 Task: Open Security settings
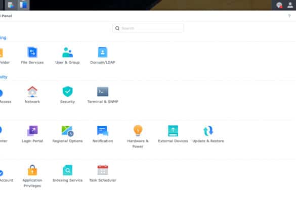click(67, 94)
